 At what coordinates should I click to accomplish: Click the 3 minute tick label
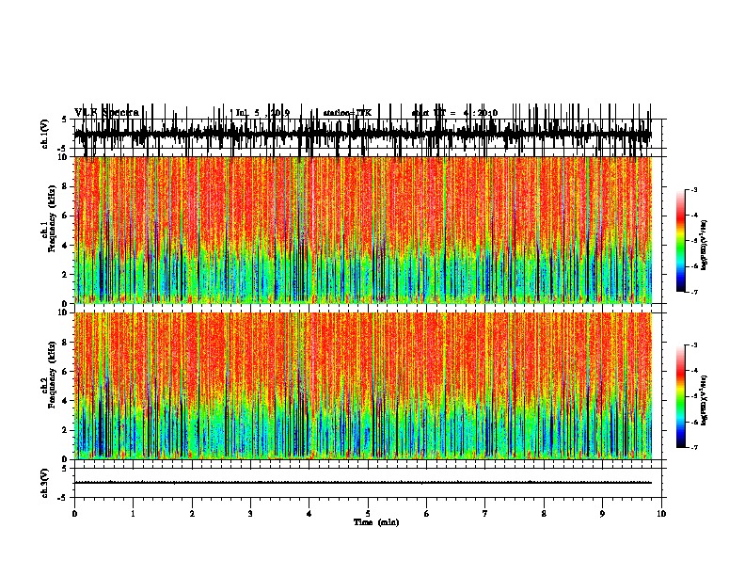pos(250,513)
